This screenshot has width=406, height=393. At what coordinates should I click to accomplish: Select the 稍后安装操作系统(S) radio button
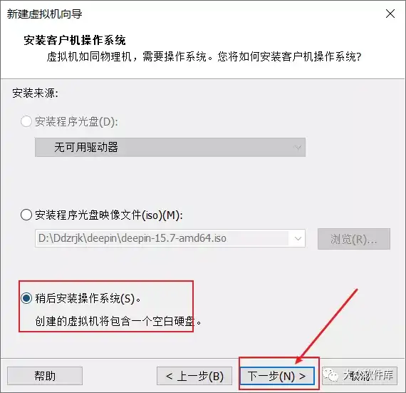tap(26, 298)
